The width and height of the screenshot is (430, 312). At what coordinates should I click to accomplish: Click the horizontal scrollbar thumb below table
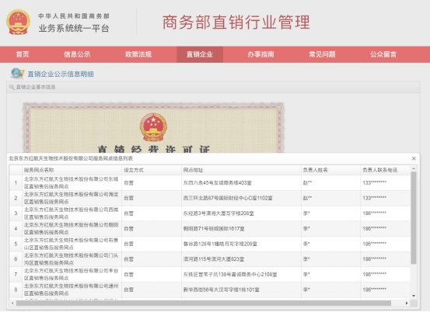(x=204, y=303)
